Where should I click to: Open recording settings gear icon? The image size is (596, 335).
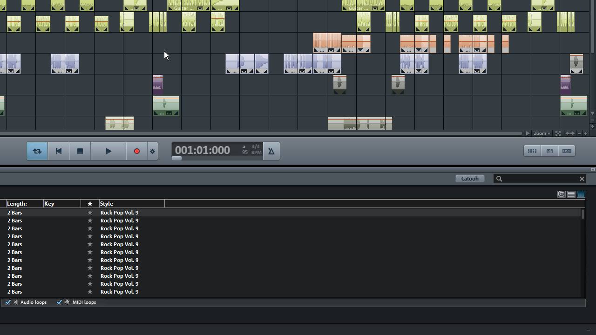(x=153, y=151)
